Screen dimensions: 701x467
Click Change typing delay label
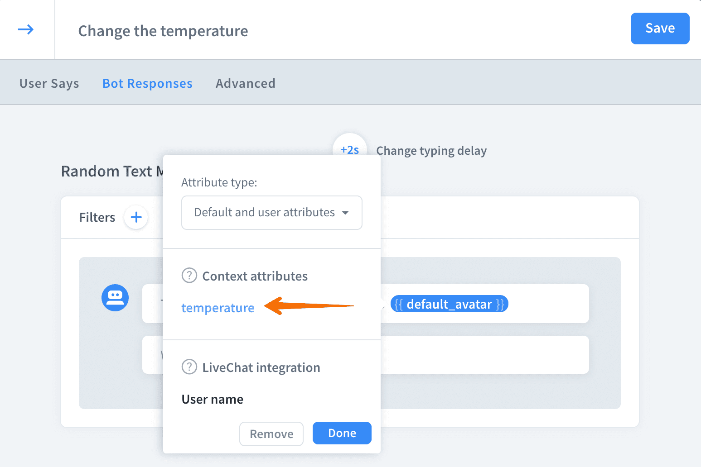point(431,151)
